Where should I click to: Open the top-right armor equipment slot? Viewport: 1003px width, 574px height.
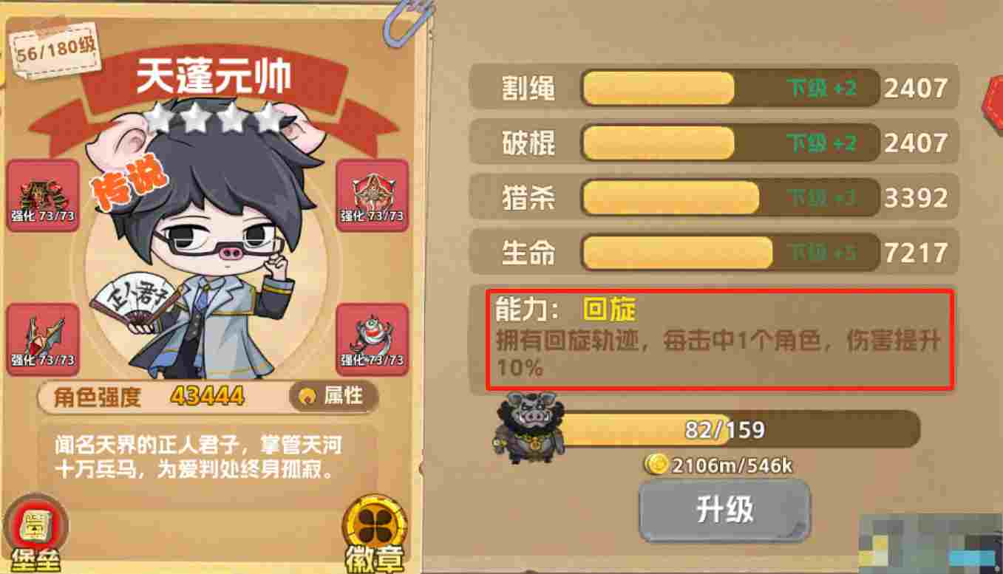[372, 193]
